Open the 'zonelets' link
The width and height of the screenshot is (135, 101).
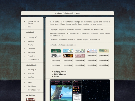click(57, 73)
